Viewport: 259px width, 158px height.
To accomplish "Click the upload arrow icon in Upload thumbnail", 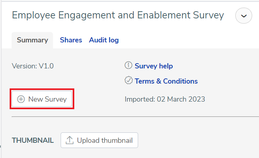I will pos(69,140).
